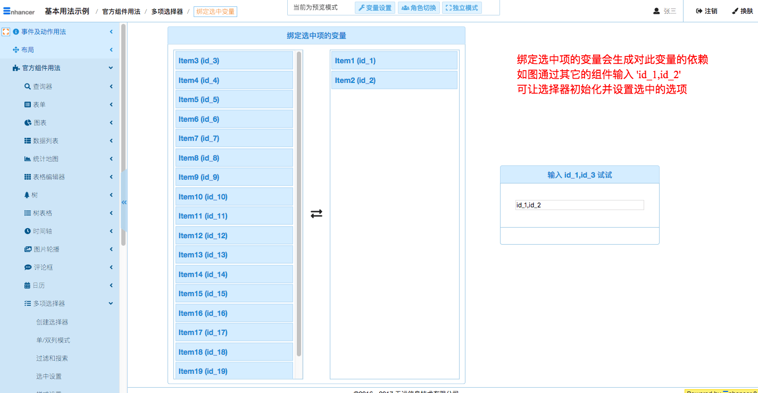The height and width of the screenshot is (393, 758).
Task: Click the tree icon beside 树
Action: pos(27,195)
